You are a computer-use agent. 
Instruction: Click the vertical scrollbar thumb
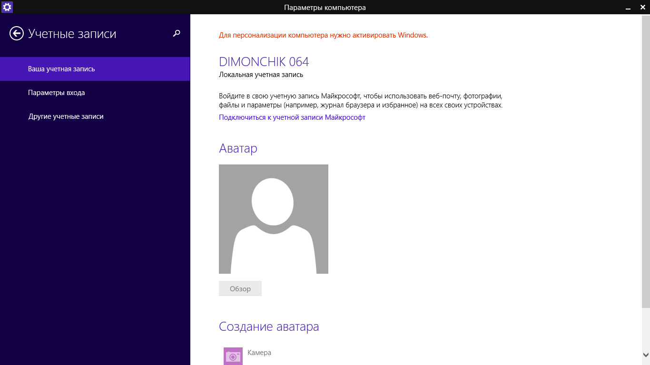pos(646,162)
